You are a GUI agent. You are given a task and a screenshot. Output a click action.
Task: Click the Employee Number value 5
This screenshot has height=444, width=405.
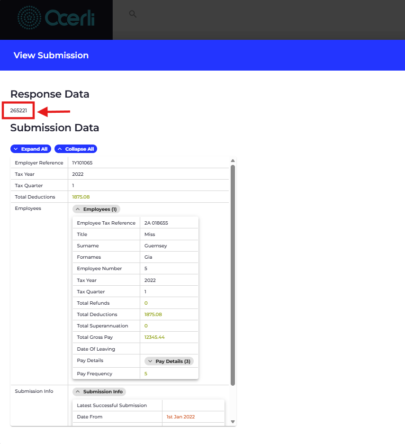coord(146,269)
